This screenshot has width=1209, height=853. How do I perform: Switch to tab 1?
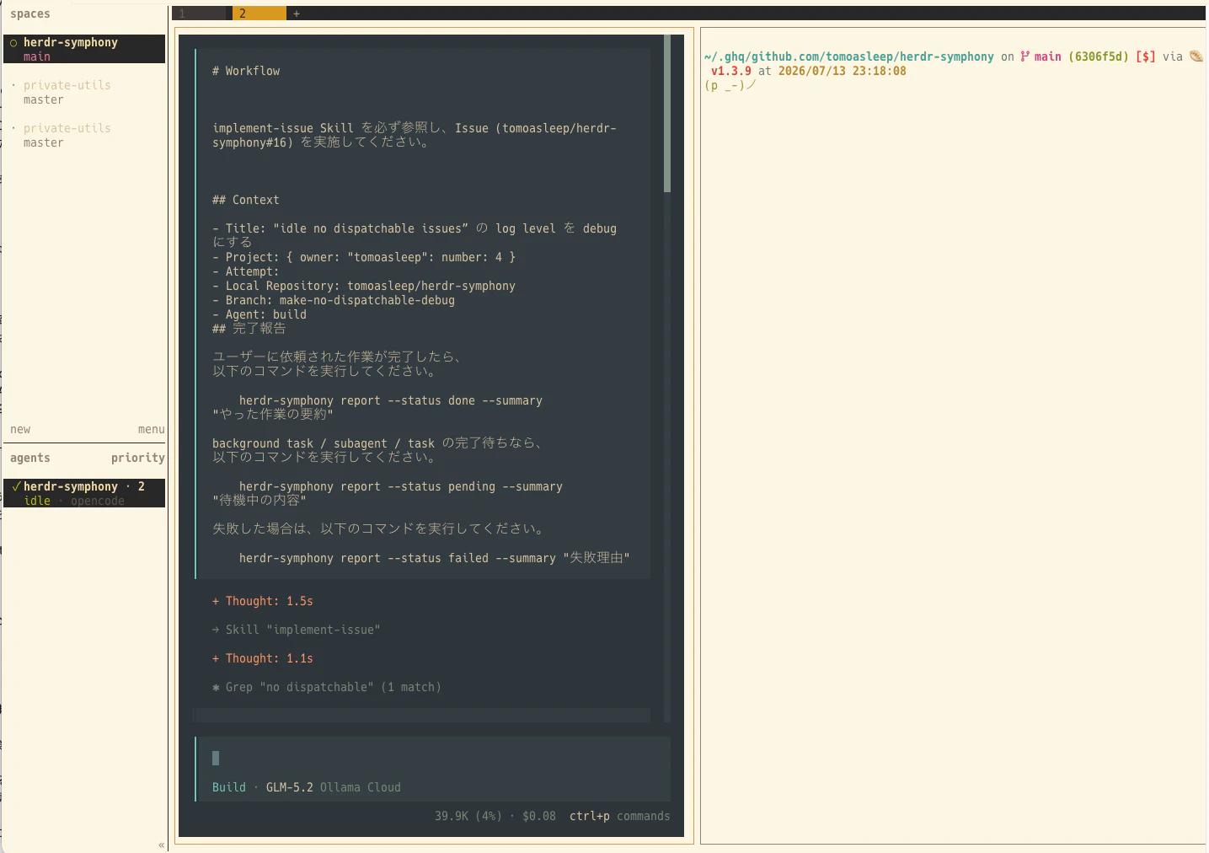pos(201,13)
